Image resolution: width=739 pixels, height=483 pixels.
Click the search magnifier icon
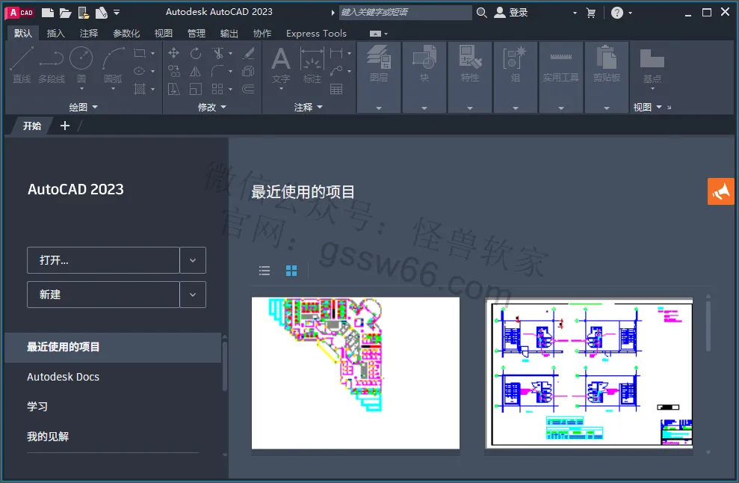(481, 13)
